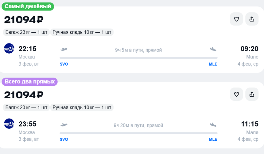Click baggage 23 кг tag on first ticket
This screenshot has height=154, width=264.
pos(26,32)
